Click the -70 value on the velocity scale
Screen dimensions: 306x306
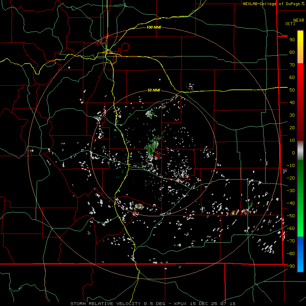click(x=291, y=241)
